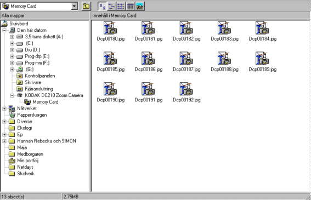The image size is (311, 200).
Task: Expand the (C:) drive node
Action: pyautogui.click(x=12, y=43)
